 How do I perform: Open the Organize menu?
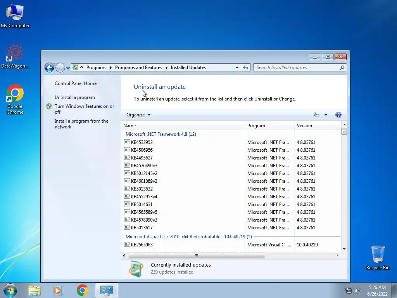click(x=138, y=115)
